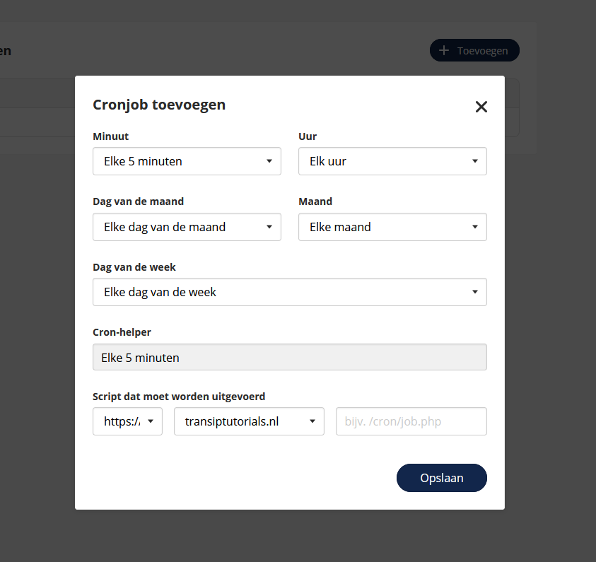Click the arrow icon of the Uur dropdown

(475, 161)
